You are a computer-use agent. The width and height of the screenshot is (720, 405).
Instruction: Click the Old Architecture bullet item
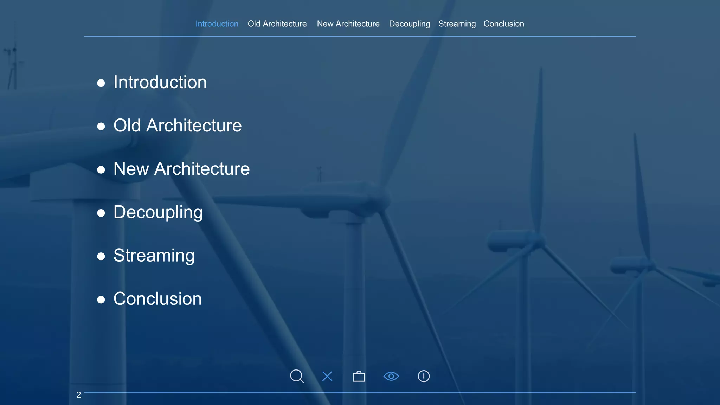tap(178, 126)
